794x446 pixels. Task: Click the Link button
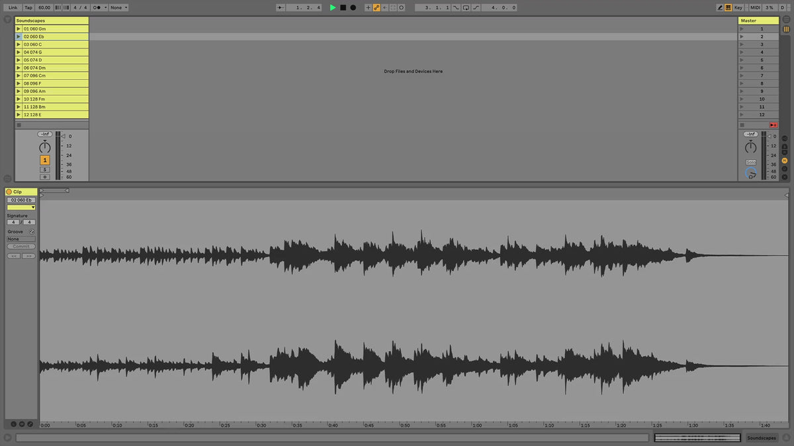[x=13, y=7]
